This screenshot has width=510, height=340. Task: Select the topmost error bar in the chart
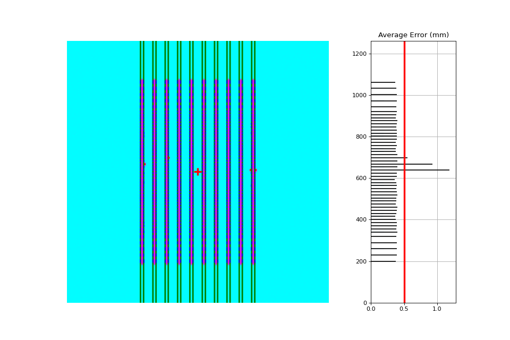383,82
